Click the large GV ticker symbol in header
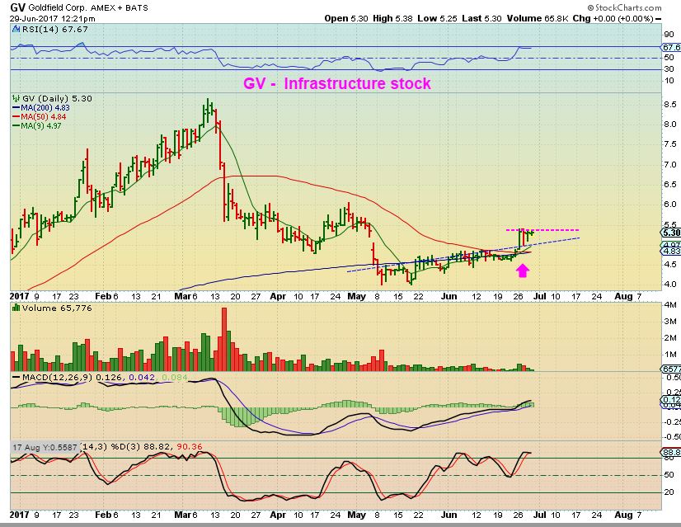Viewport: 681px width, 527px height. click(x=18, y=7)
